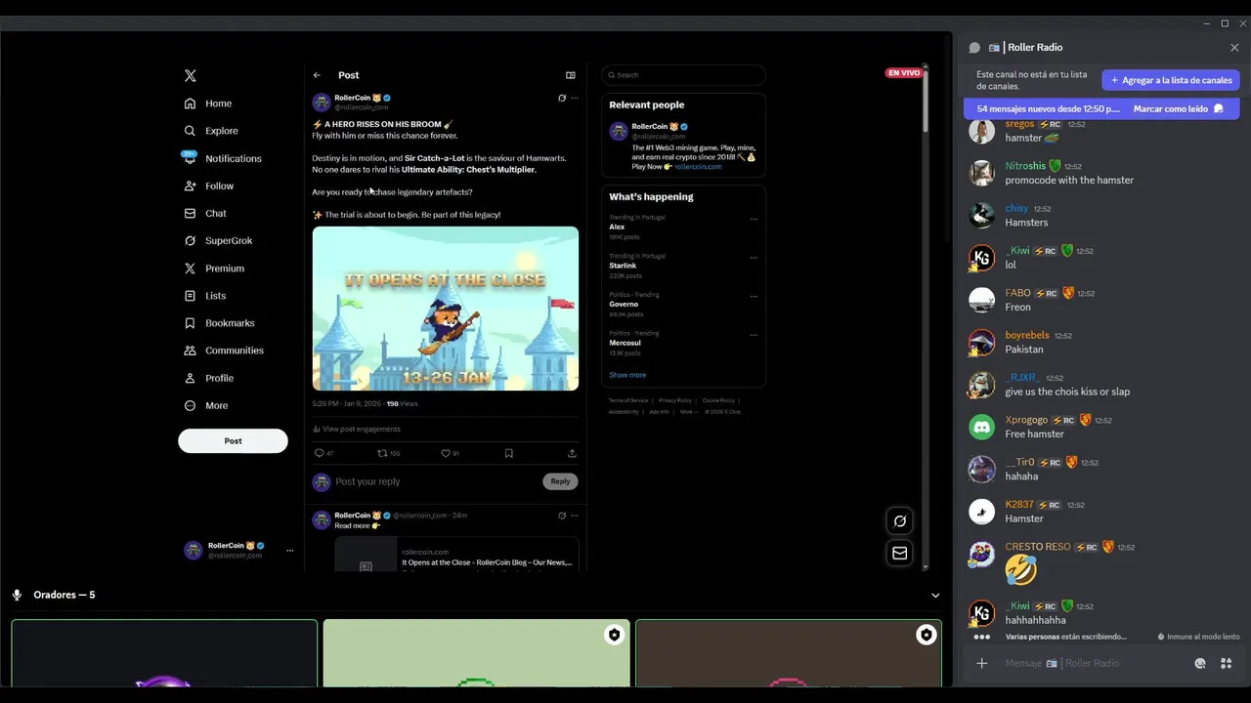Click the repost icon with 105

(382, 453)
